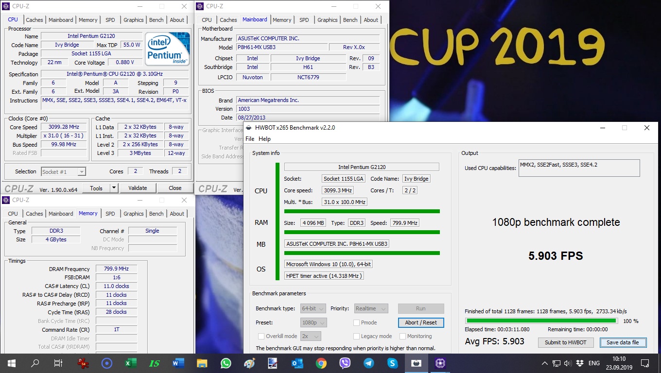Viewport: 661px width, 373px height.
Task: Open About tab in top-left CPU-Z
Action: point(177,20)
